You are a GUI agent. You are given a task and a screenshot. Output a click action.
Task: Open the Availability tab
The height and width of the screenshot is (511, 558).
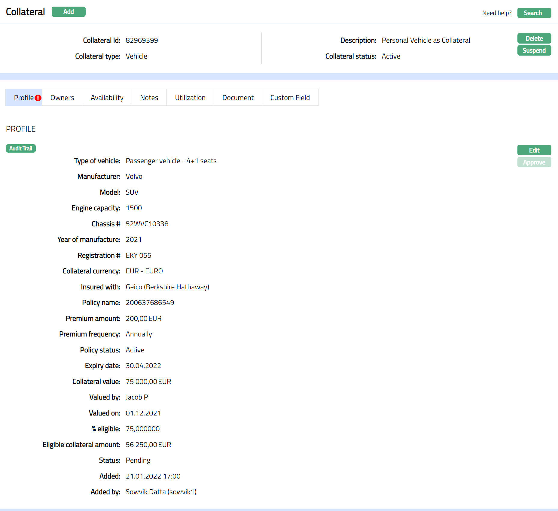point(107,98)
